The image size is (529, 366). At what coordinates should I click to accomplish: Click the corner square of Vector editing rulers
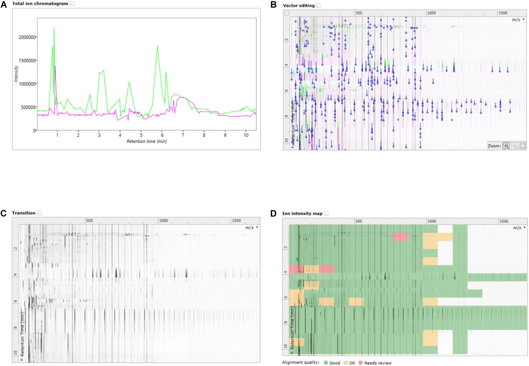click(287, 13)
